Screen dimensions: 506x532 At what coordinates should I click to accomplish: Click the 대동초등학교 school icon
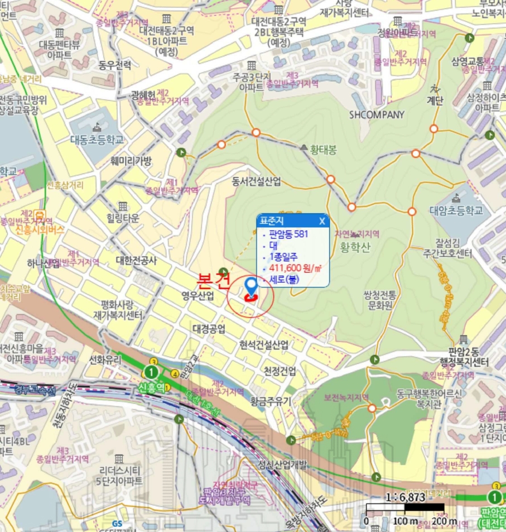pos(97,128)
